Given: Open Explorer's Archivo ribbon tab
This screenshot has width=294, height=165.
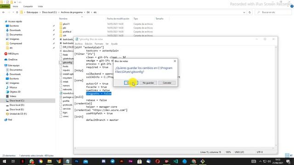Looking at the screenshot, I should (x=5, y=6).
